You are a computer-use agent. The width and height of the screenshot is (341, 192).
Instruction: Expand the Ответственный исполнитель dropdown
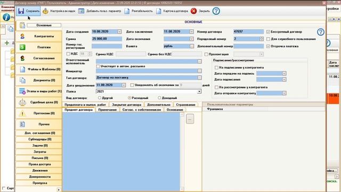click(x=199, y=61)
